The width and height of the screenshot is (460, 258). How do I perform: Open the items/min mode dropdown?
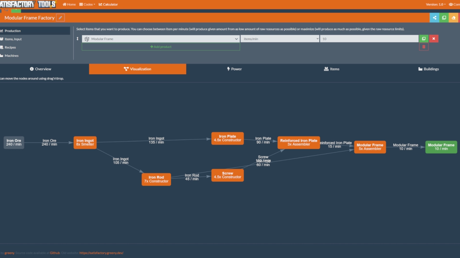coord(280,39)
